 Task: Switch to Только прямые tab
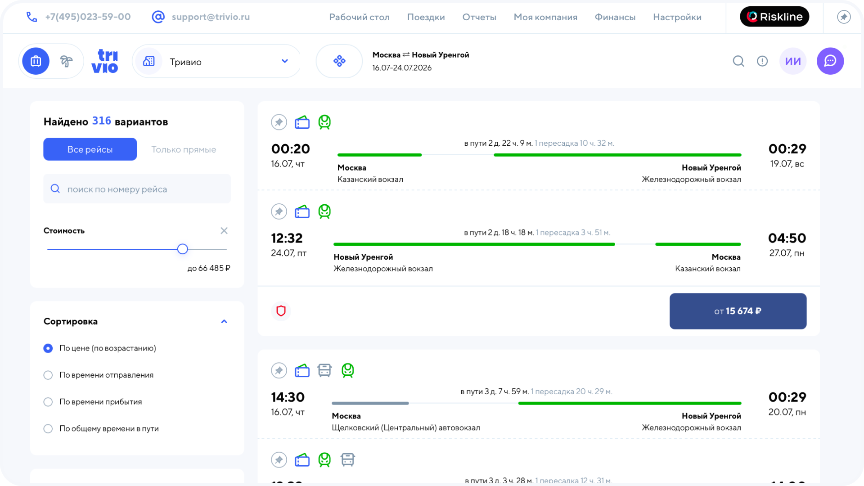(x=184, y=149)
